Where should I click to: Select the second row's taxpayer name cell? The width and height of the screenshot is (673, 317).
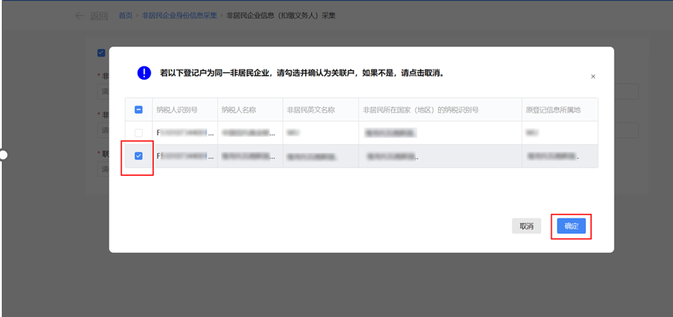pyautogui.click(x=250, y=156)
